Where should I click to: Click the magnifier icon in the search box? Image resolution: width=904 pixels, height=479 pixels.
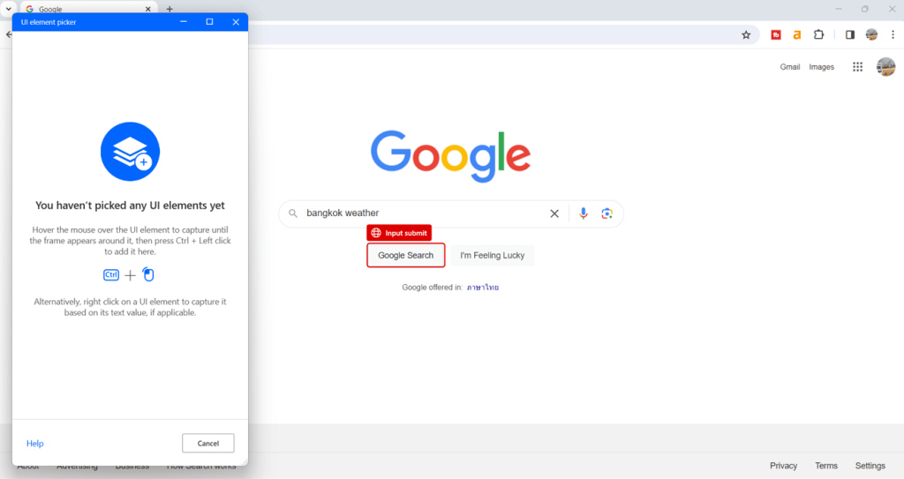pos(293,213)
